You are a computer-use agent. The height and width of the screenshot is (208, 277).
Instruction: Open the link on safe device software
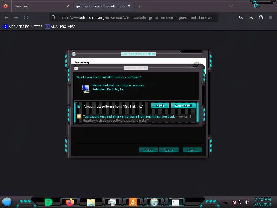[137, 119]
